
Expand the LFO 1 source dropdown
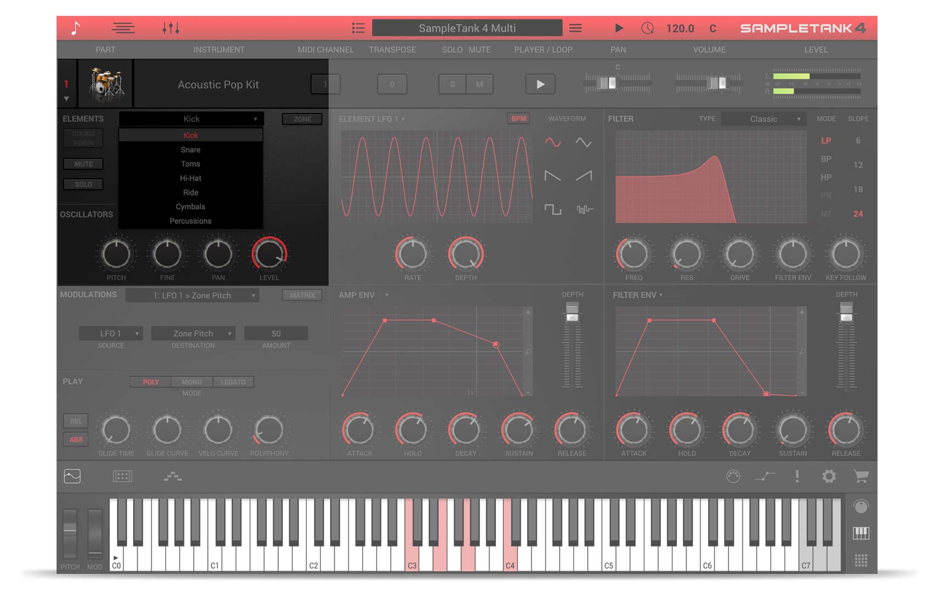tap(111, 333)
